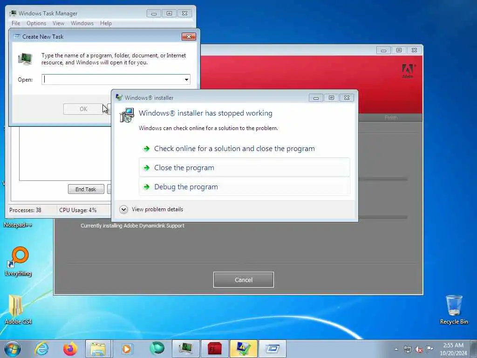The height and width of the screenshot is (358, 477).
Task: Open the Windows Start menu orb
Action: [x=13, y=349]
